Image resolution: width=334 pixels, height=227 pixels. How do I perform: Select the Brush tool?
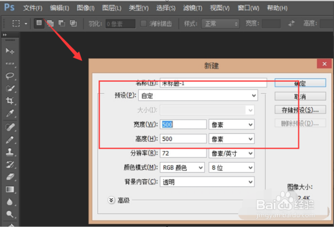[10, 140]
